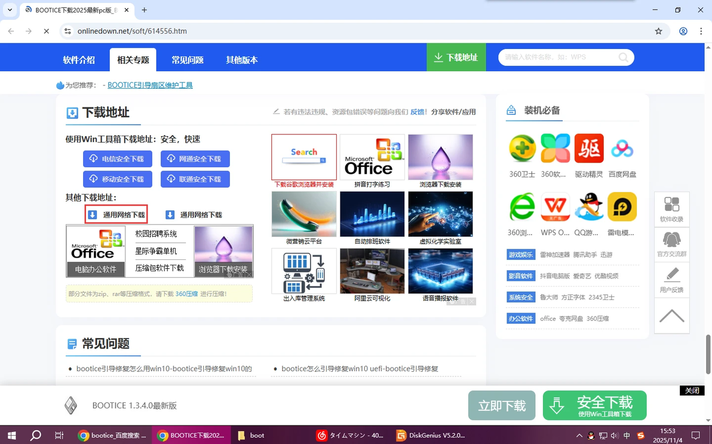Open 用户反馈 pencil icon
712x444 pixels.
click(x=671, y=279)
